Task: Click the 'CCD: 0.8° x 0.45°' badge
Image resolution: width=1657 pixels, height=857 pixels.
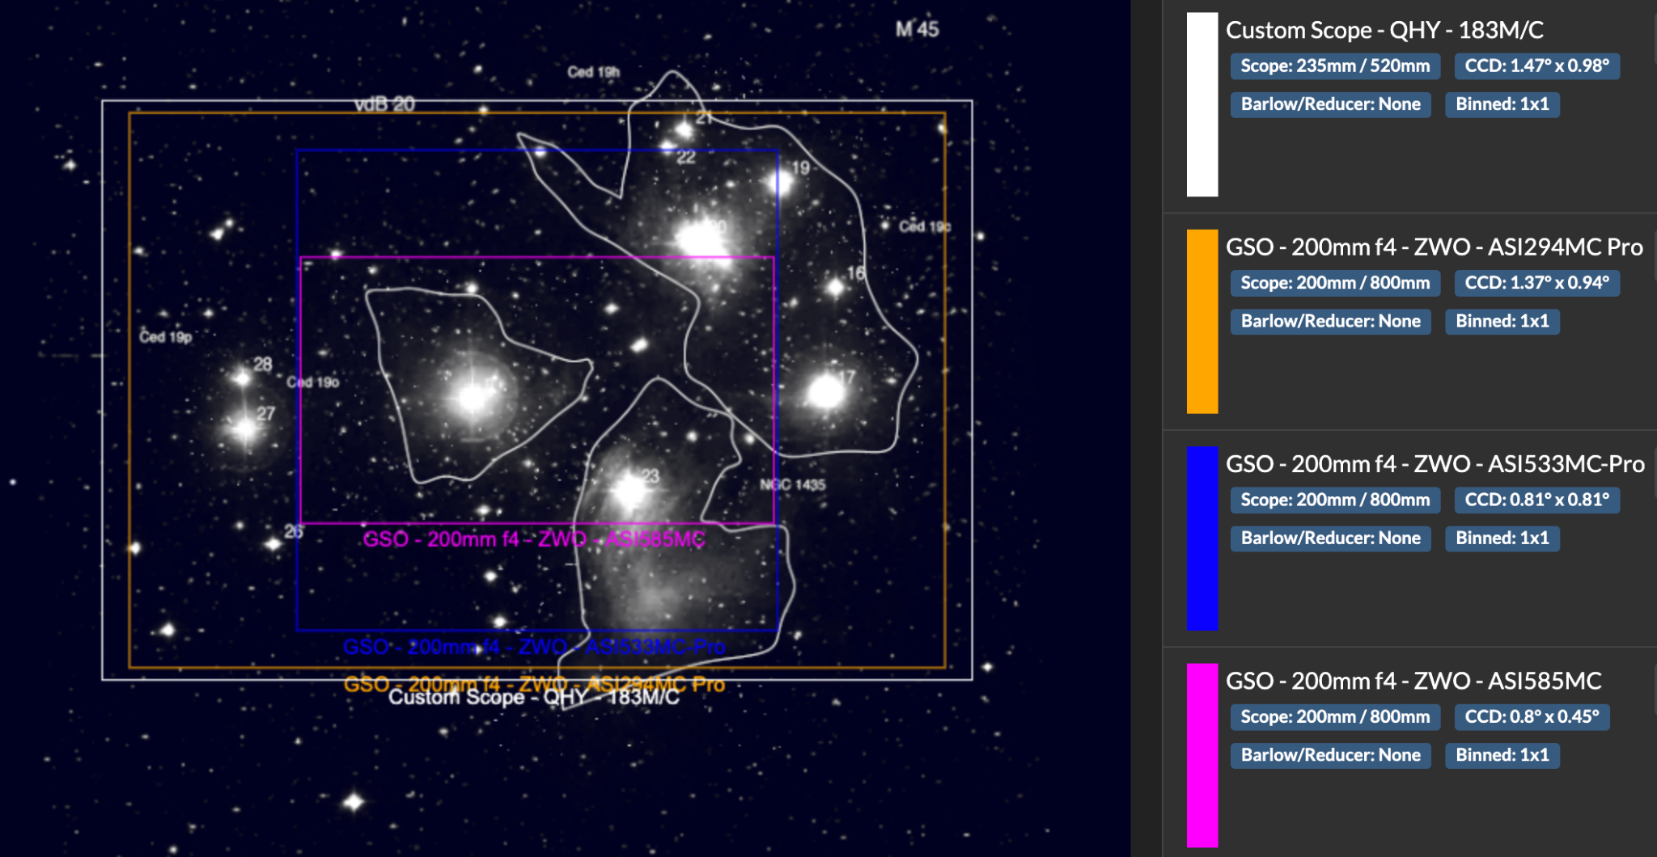Action: (1532, 717)
